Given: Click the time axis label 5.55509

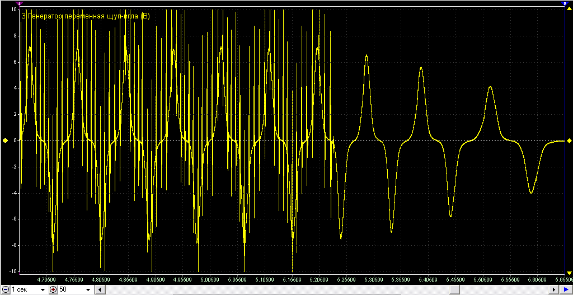Looking at the screenshot, I should pyautogui.click(x=510, y=279).
